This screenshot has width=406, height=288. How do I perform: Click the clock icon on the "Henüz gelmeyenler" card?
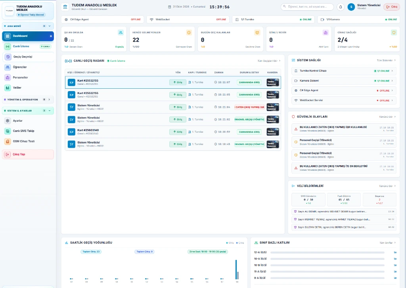point(189,32)
